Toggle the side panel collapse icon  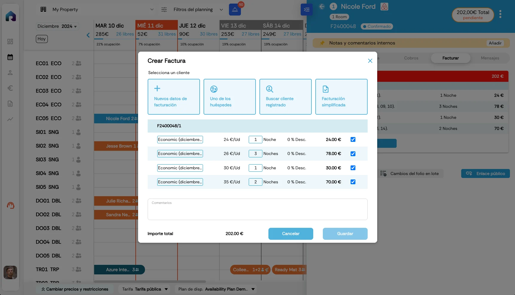307,10
